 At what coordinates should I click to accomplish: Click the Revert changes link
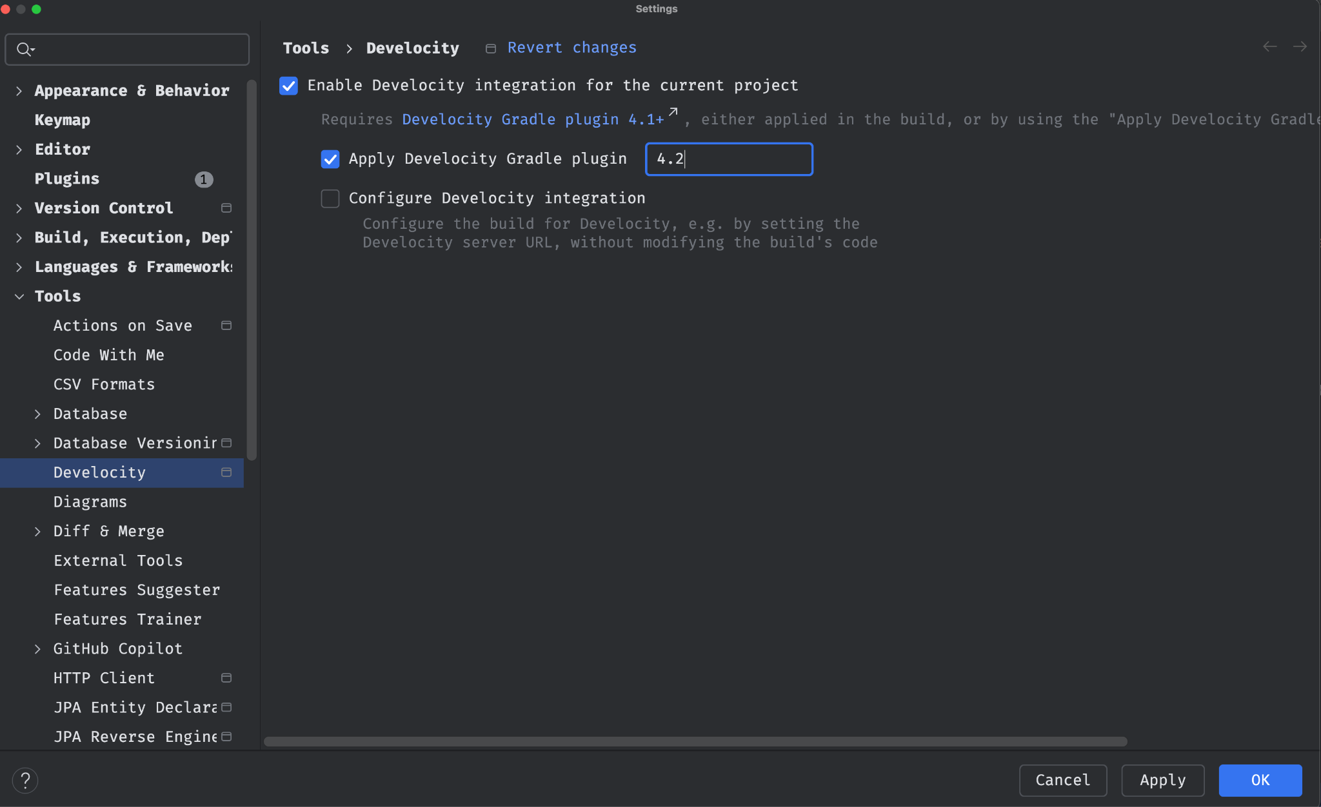[571, 47]
